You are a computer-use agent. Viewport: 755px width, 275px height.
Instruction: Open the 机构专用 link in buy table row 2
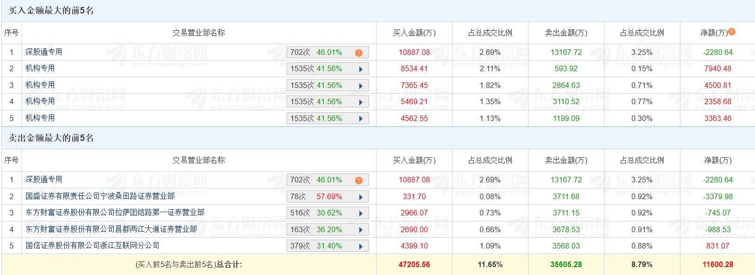click(40, 68)
